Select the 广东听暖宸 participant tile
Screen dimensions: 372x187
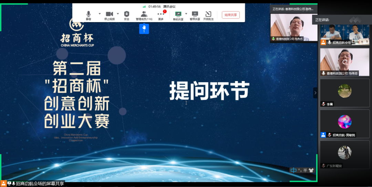tap(345, 155)
